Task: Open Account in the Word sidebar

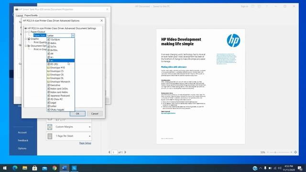Action: coord(22,132)
